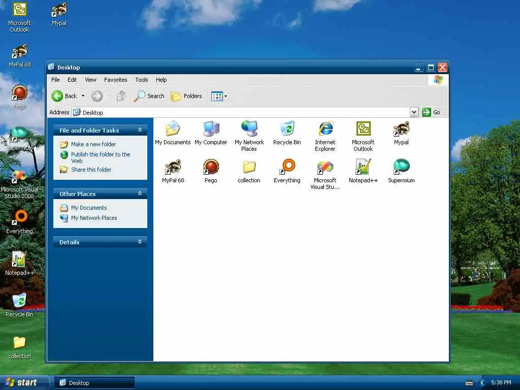The width and height of the screenshot is (520, 390).
Task: Open My Documents link in Other Places
Action: pos(89,208)
